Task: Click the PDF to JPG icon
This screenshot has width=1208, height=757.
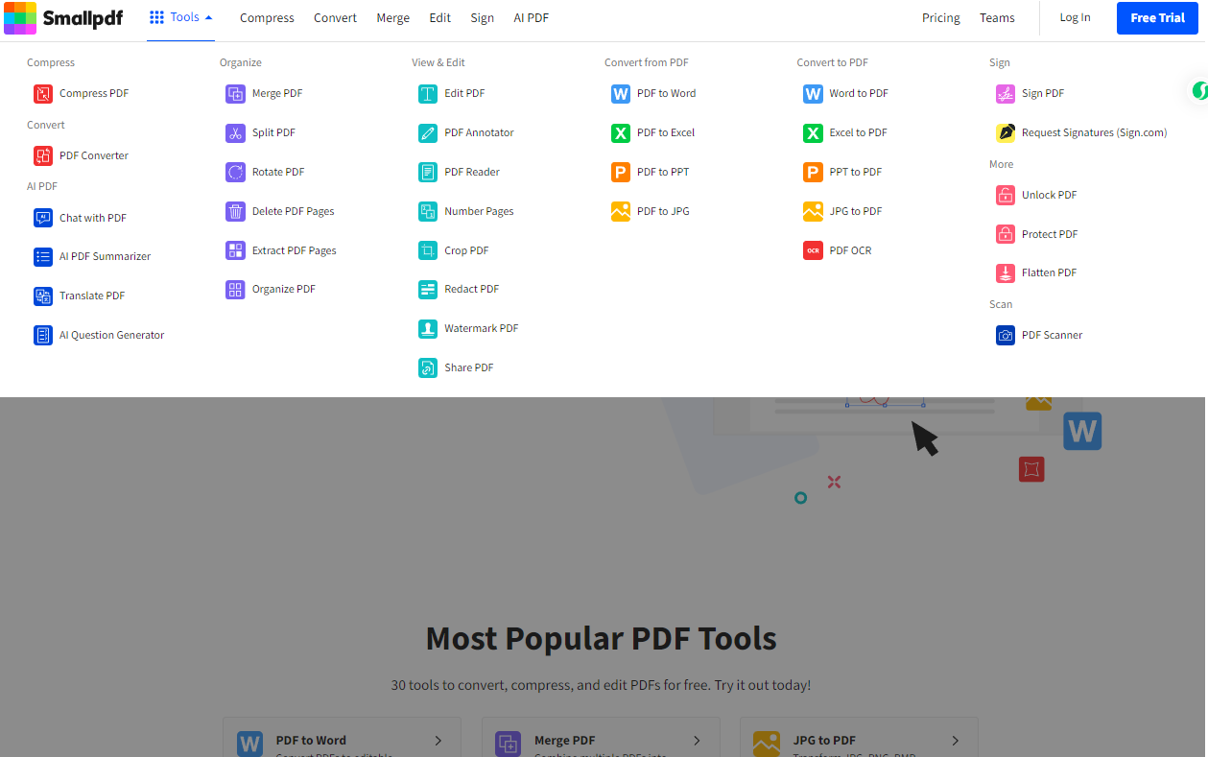Action: click(x=621, y=211)
